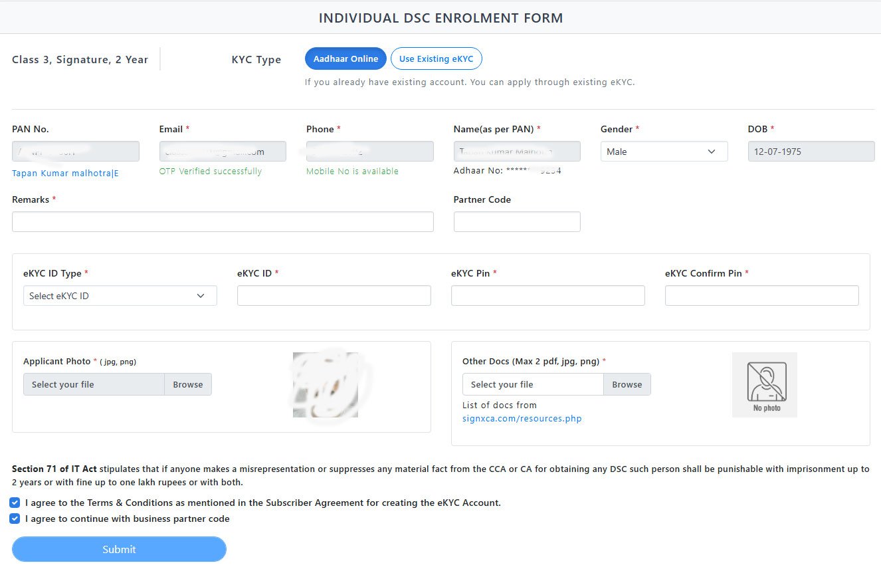Switch to Use Existing eKYC option

tap(436, 58)
